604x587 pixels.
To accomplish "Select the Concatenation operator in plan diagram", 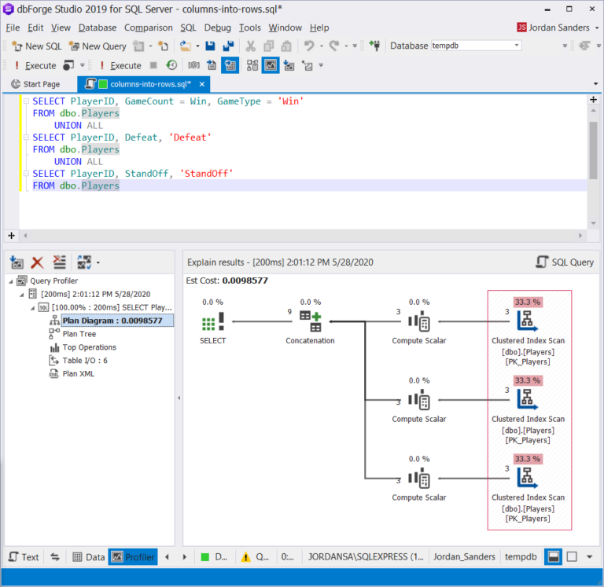I will click(310, 321).
